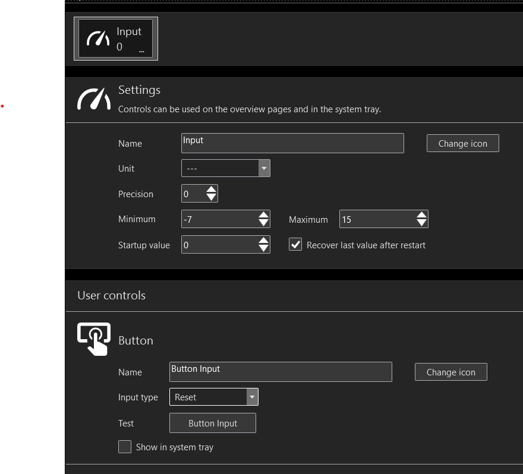Click the Minimum value field

point(219,219)
